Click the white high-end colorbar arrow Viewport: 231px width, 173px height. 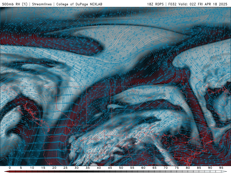(224, 172)
